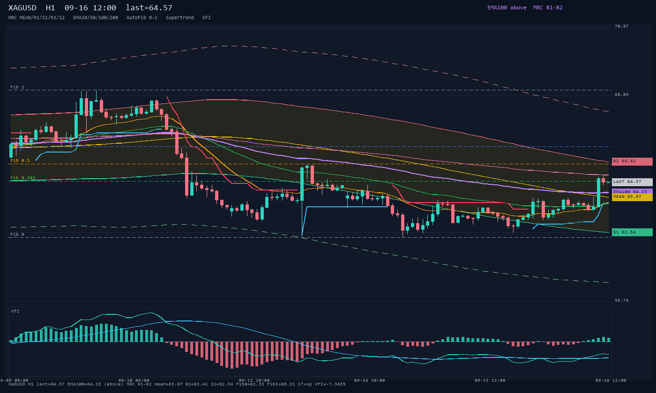Click the 'Fib 0.5' level label
Screen dimensions: 656x393
[x=20, y=160]
